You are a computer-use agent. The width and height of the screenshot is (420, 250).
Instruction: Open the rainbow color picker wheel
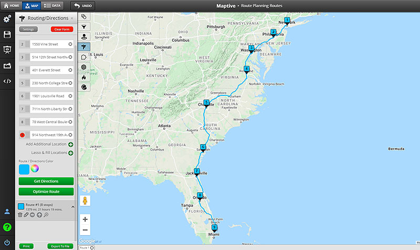(x=35, y=168)
